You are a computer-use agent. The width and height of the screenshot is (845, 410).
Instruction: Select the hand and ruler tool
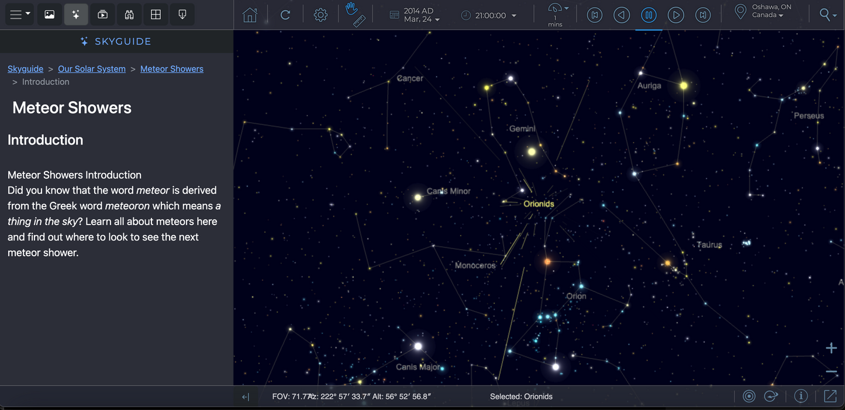tap(356, 15)
